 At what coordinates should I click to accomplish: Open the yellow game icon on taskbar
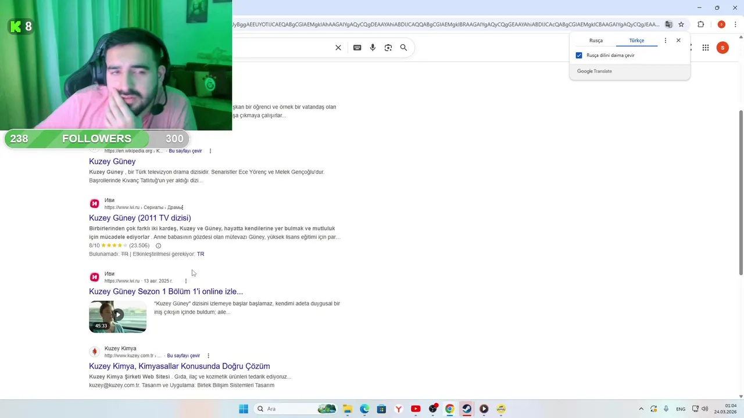click(x=501, y=409)
